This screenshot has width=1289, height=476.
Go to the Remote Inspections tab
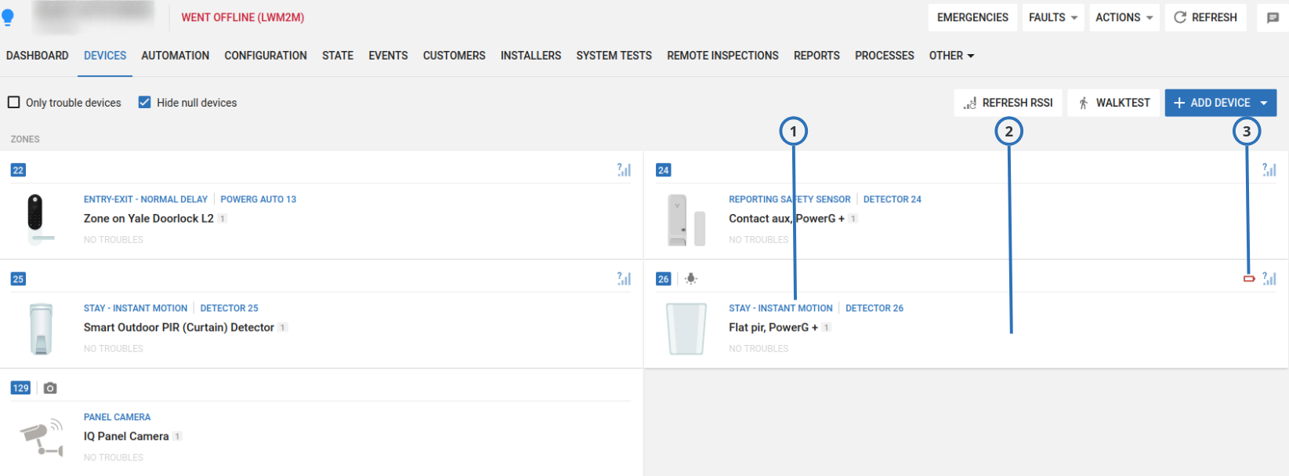[722, 56]
